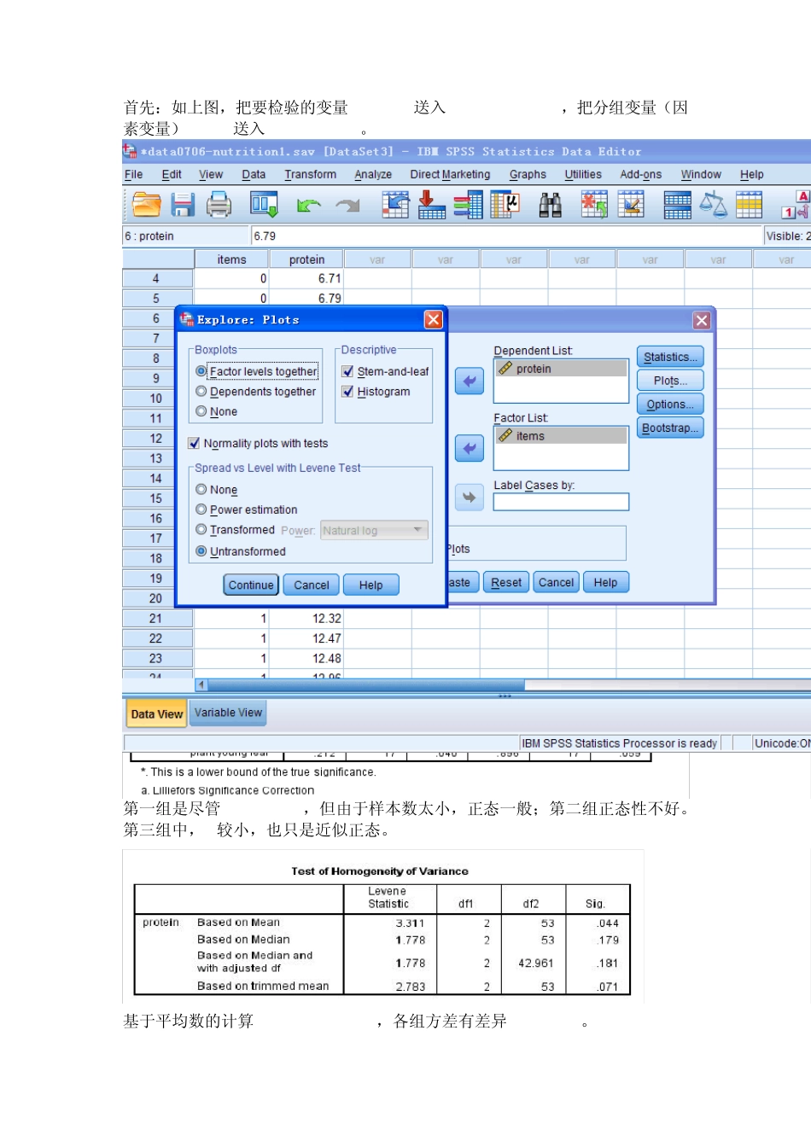The height and width of the screenshot is (1147, 811).
Task: Move variable into Dependent List with arrow button
Action: [470, 381]
